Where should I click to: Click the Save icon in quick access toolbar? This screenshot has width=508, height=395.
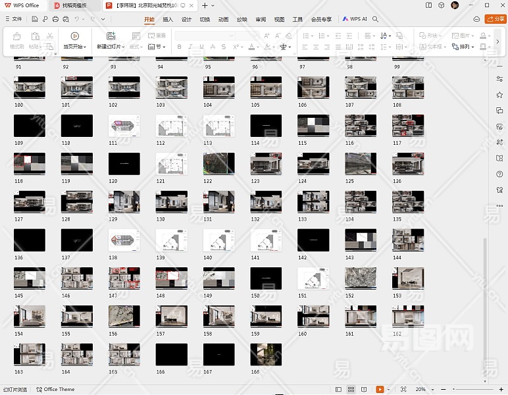coord(36,20)
